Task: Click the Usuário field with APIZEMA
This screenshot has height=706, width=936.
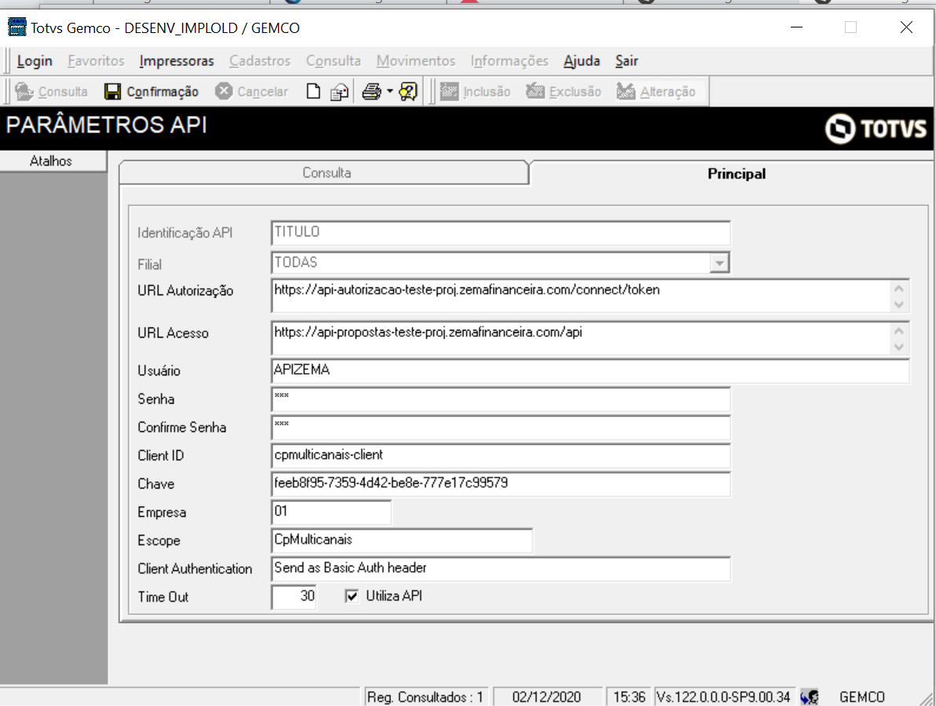Action: [x=590, y=370]
